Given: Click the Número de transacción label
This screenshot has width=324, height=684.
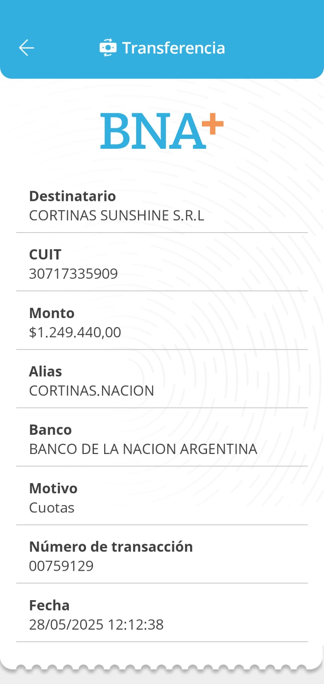Looking at the screenshot, I should click(x=111, y=546).
